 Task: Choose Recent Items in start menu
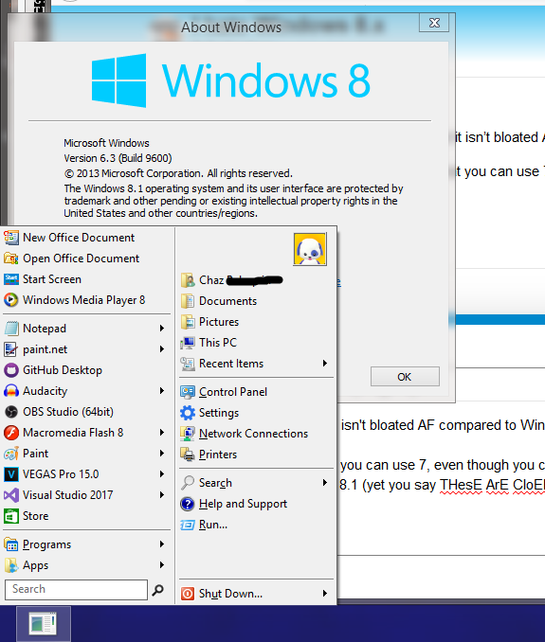(x=256, y=364)
